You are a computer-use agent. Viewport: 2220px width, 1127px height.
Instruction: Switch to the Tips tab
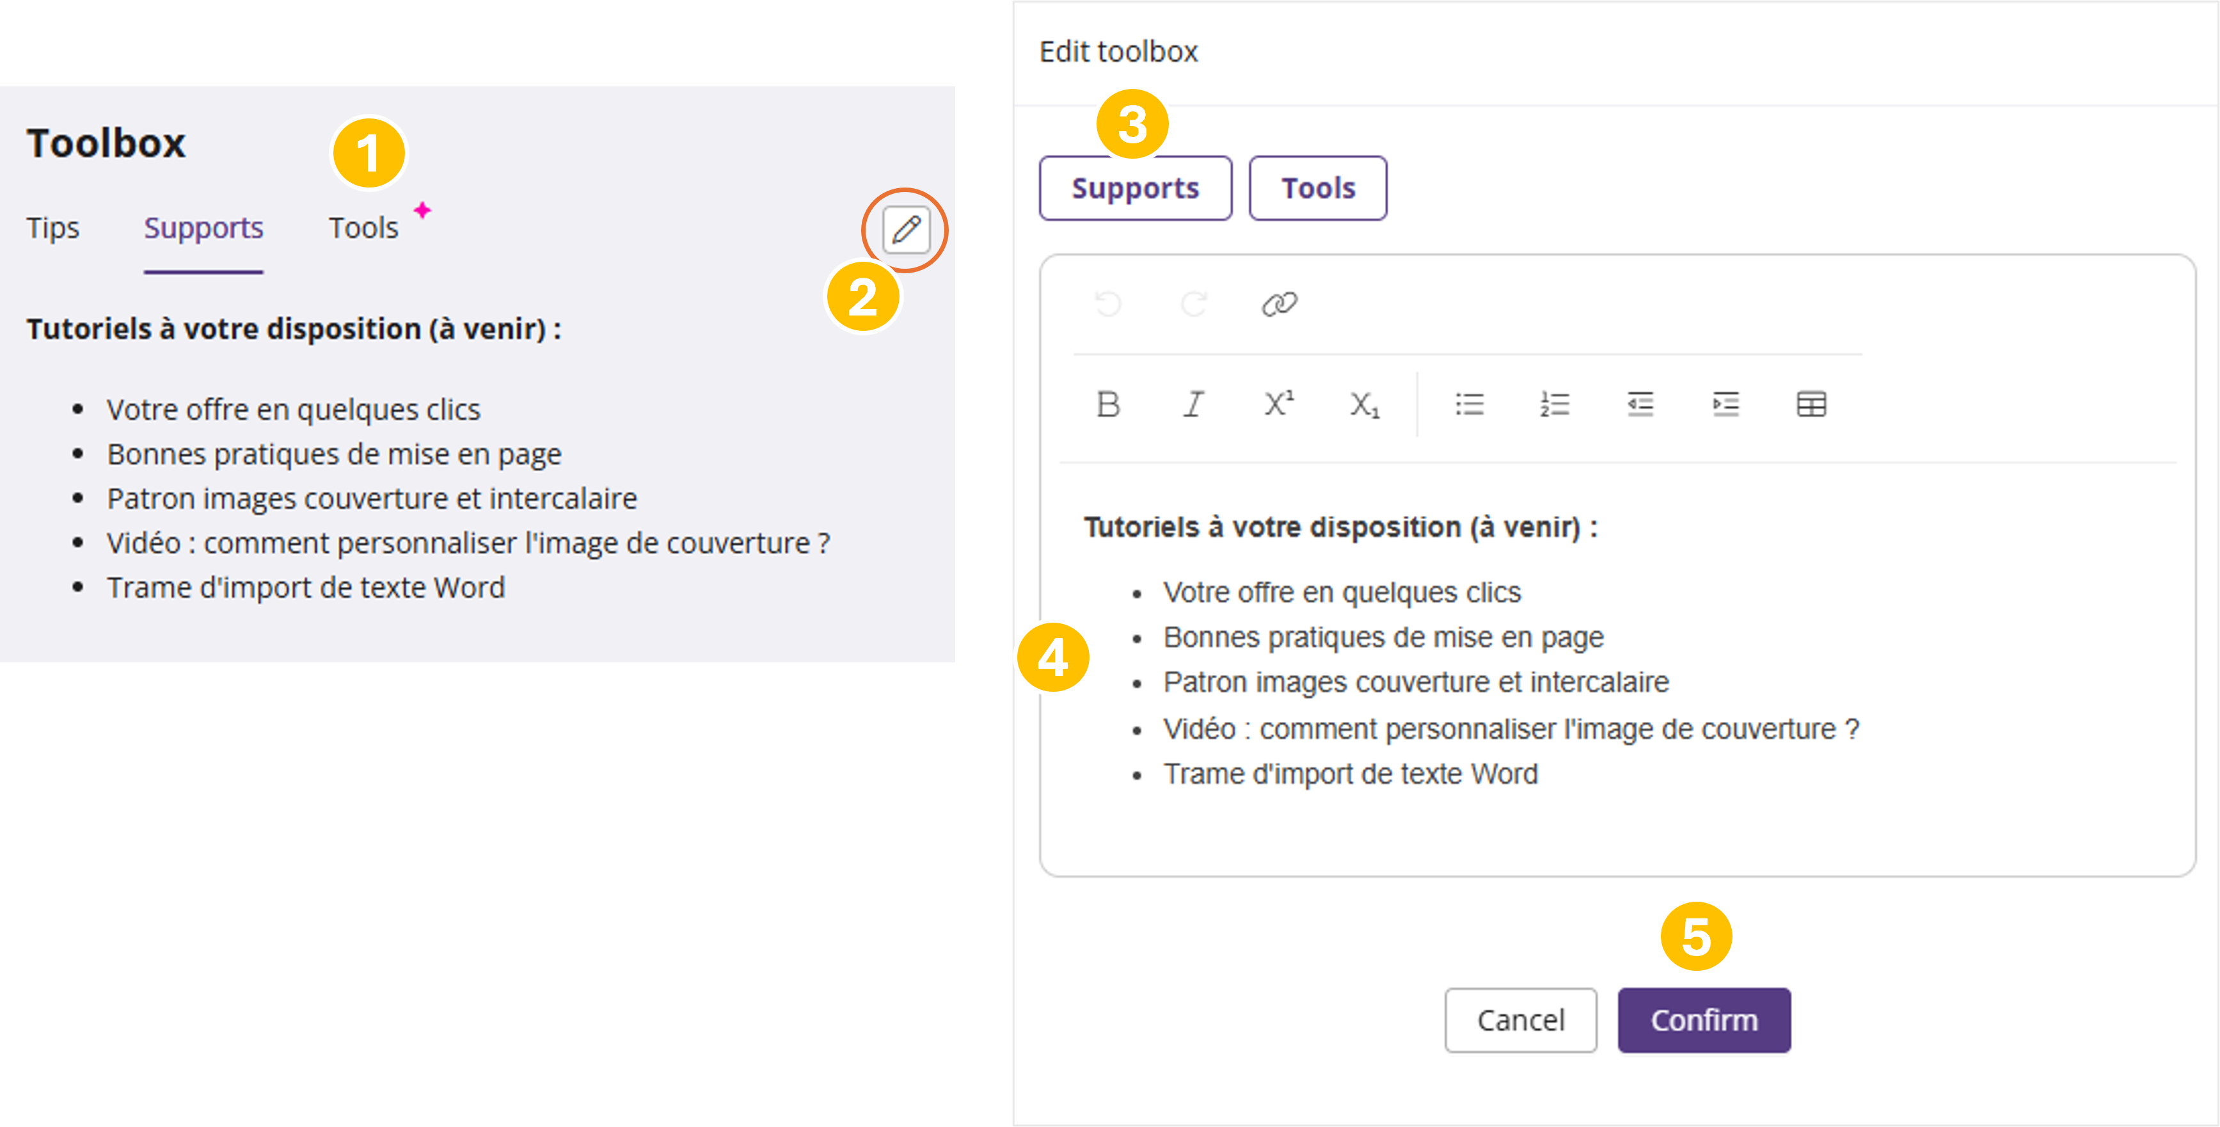tap(52, 228)
